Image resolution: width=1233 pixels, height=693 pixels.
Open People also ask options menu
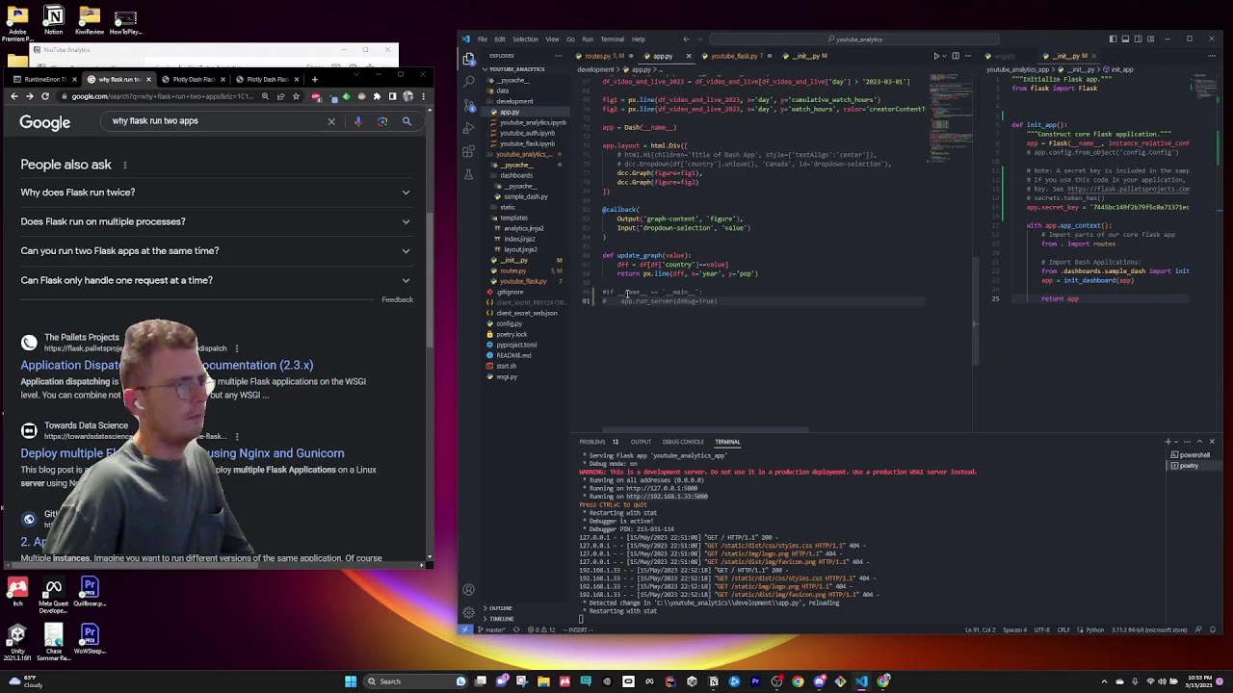[124, 166]
